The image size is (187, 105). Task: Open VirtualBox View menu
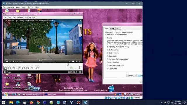[x=18, y=7]
